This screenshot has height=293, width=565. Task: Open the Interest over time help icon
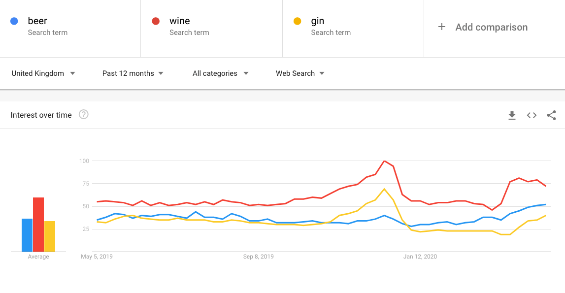[84, 115]
